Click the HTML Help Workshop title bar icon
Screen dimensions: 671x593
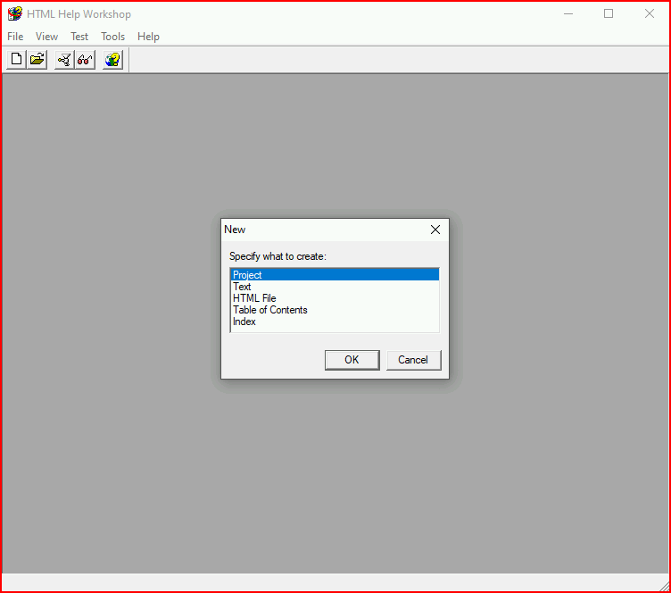pos(15,13)
